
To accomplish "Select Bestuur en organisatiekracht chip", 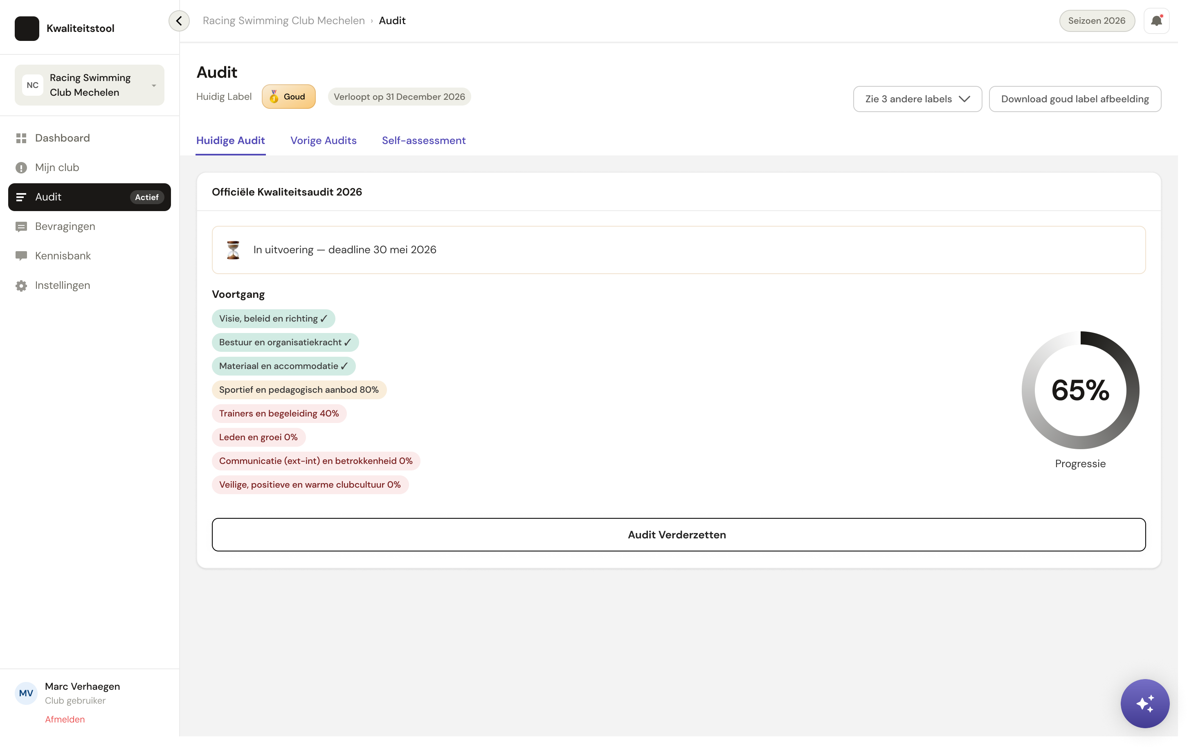I will (x=285, y=342).
